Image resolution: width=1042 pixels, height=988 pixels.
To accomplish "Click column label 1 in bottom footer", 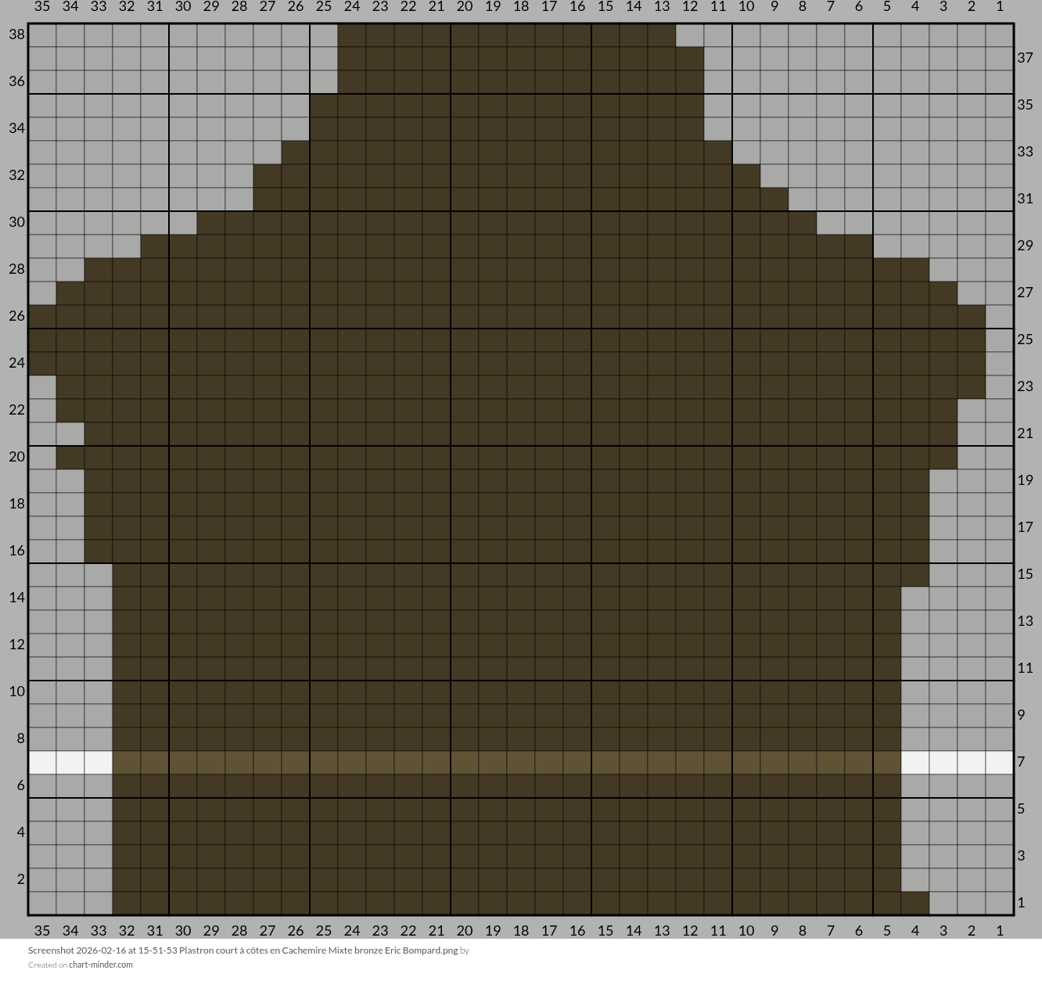I will click(x=1000, y=930).
